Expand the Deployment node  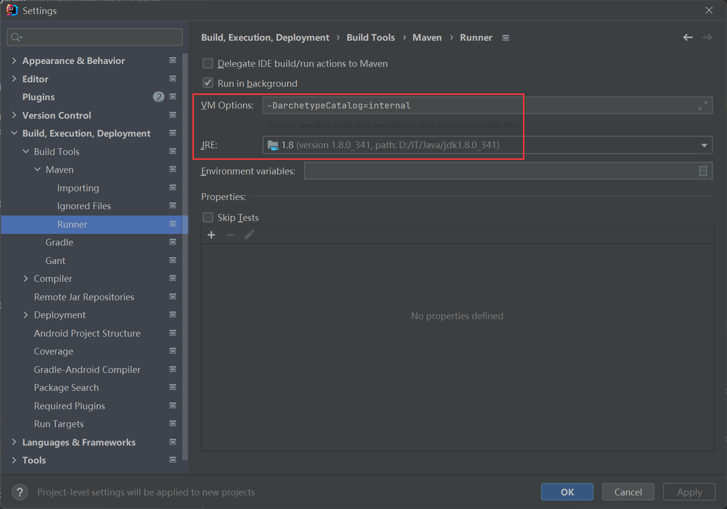[x=26, y=315]
